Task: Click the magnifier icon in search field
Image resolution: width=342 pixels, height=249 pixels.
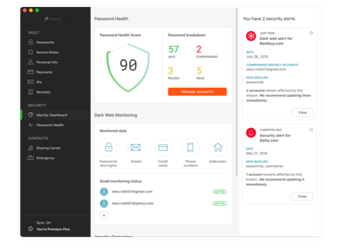Action: tap(46, 19)
